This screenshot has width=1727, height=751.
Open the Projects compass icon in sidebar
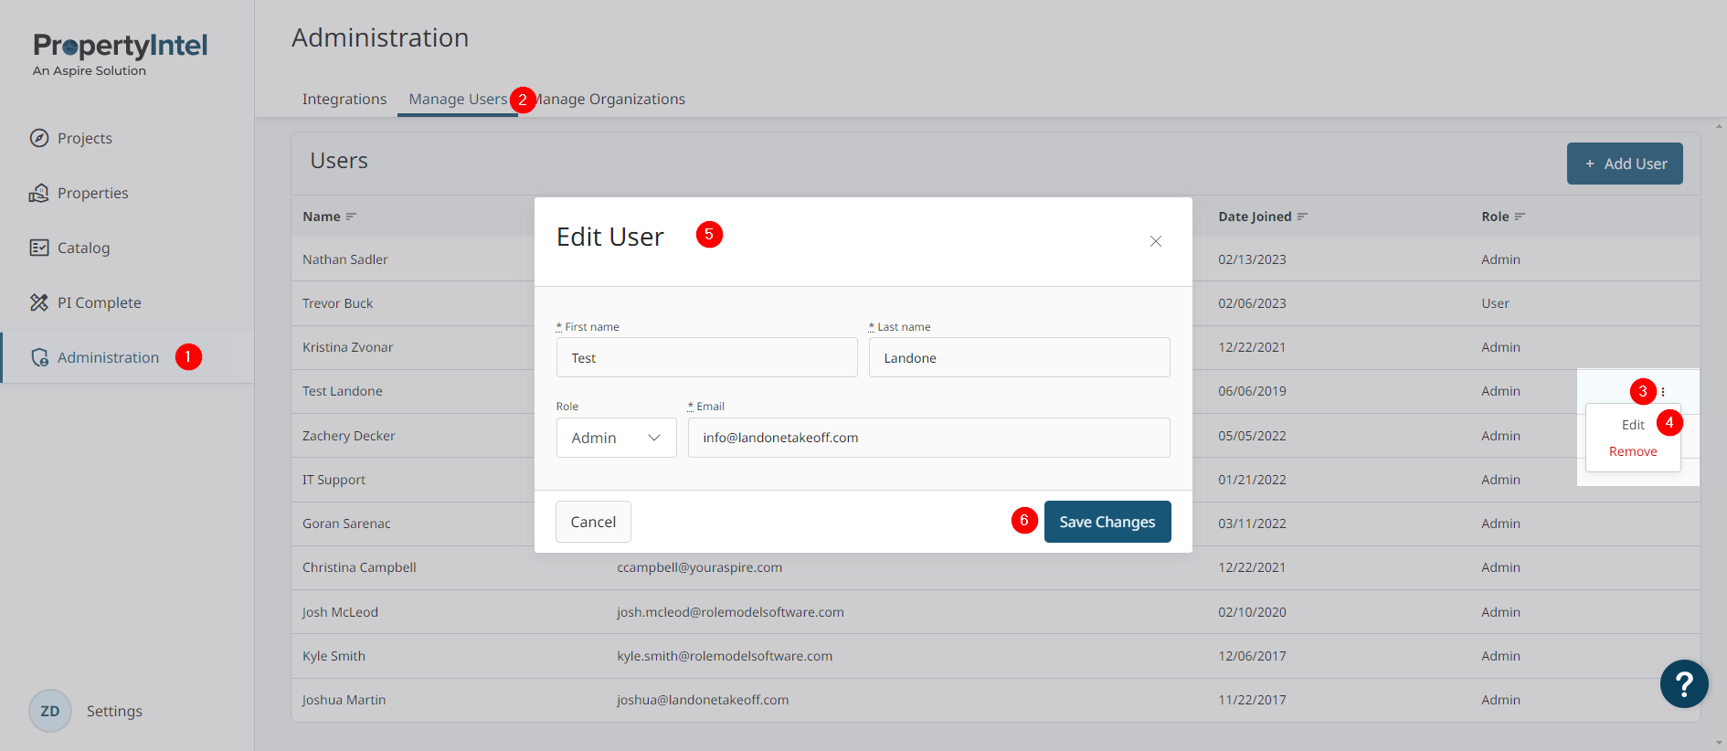click(38, 138)
